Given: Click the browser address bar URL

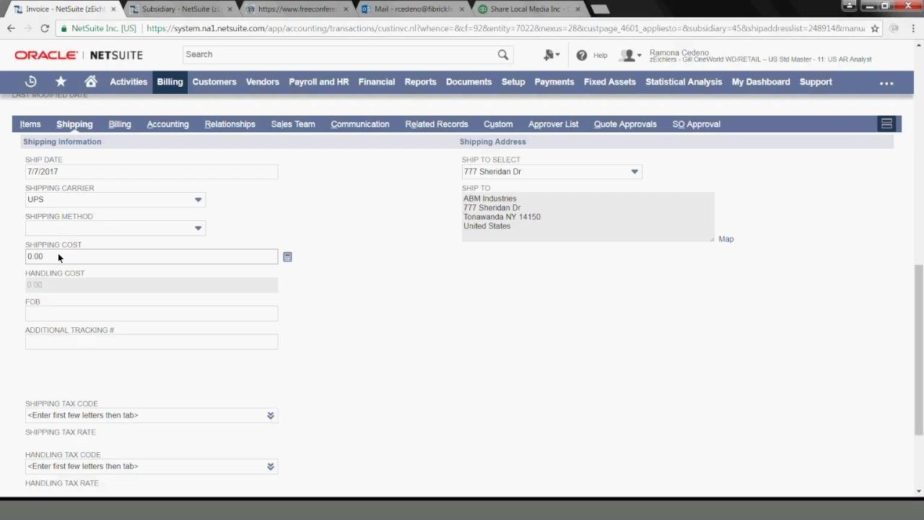Looking at the screenshot, I should coord(505,28).
